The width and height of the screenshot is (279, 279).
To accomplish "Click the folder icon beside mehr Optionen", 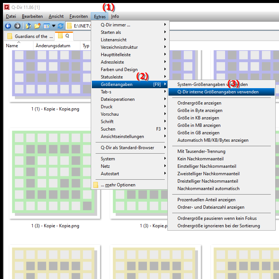I will coord(96,185).
